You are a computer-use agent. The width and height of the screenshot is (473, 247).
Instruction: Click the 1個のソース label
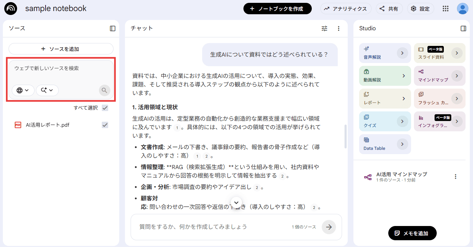[304, 227]
